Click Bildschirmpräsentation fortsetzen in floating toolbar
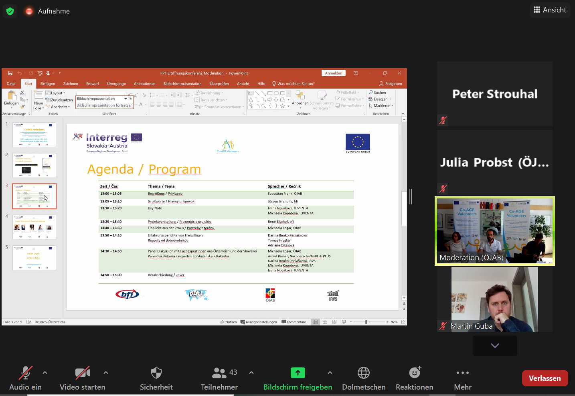 [x=105, y=105]
